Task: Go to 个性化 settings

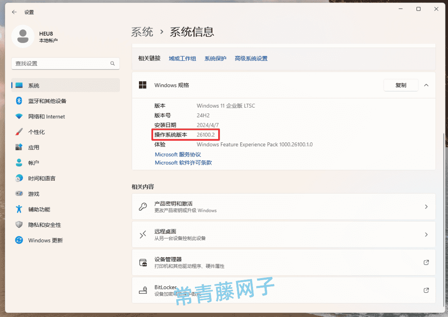Action: click(x=66, y=132)
